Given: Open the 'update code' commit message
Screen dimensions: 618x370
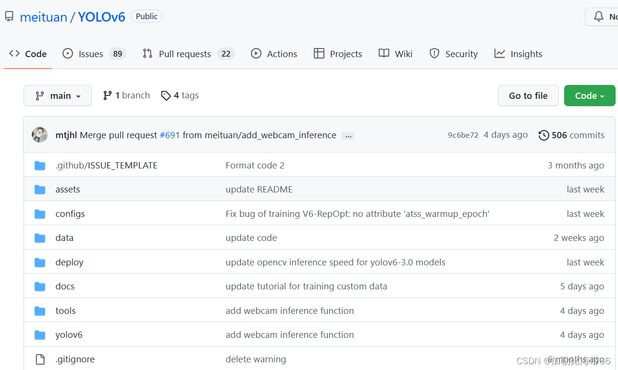Looking at the screenshot, I should (251, 238).
